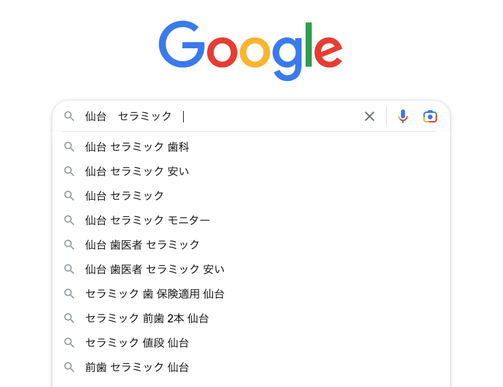Viewport: 503px width, 387px height.
Task: Click magnifier icon beside 前歯 セラミック 仙台
Action: click(x=69, y=367)
